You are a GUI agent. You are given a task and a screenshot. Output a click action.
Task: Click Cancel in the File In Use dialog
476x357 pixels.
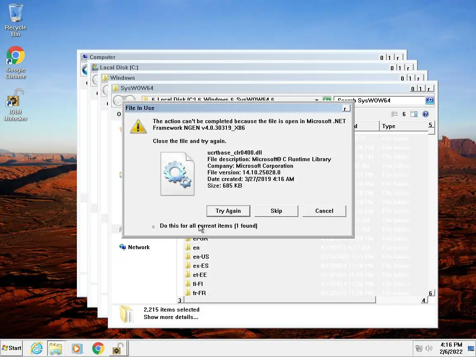click(x=324, y=211)
